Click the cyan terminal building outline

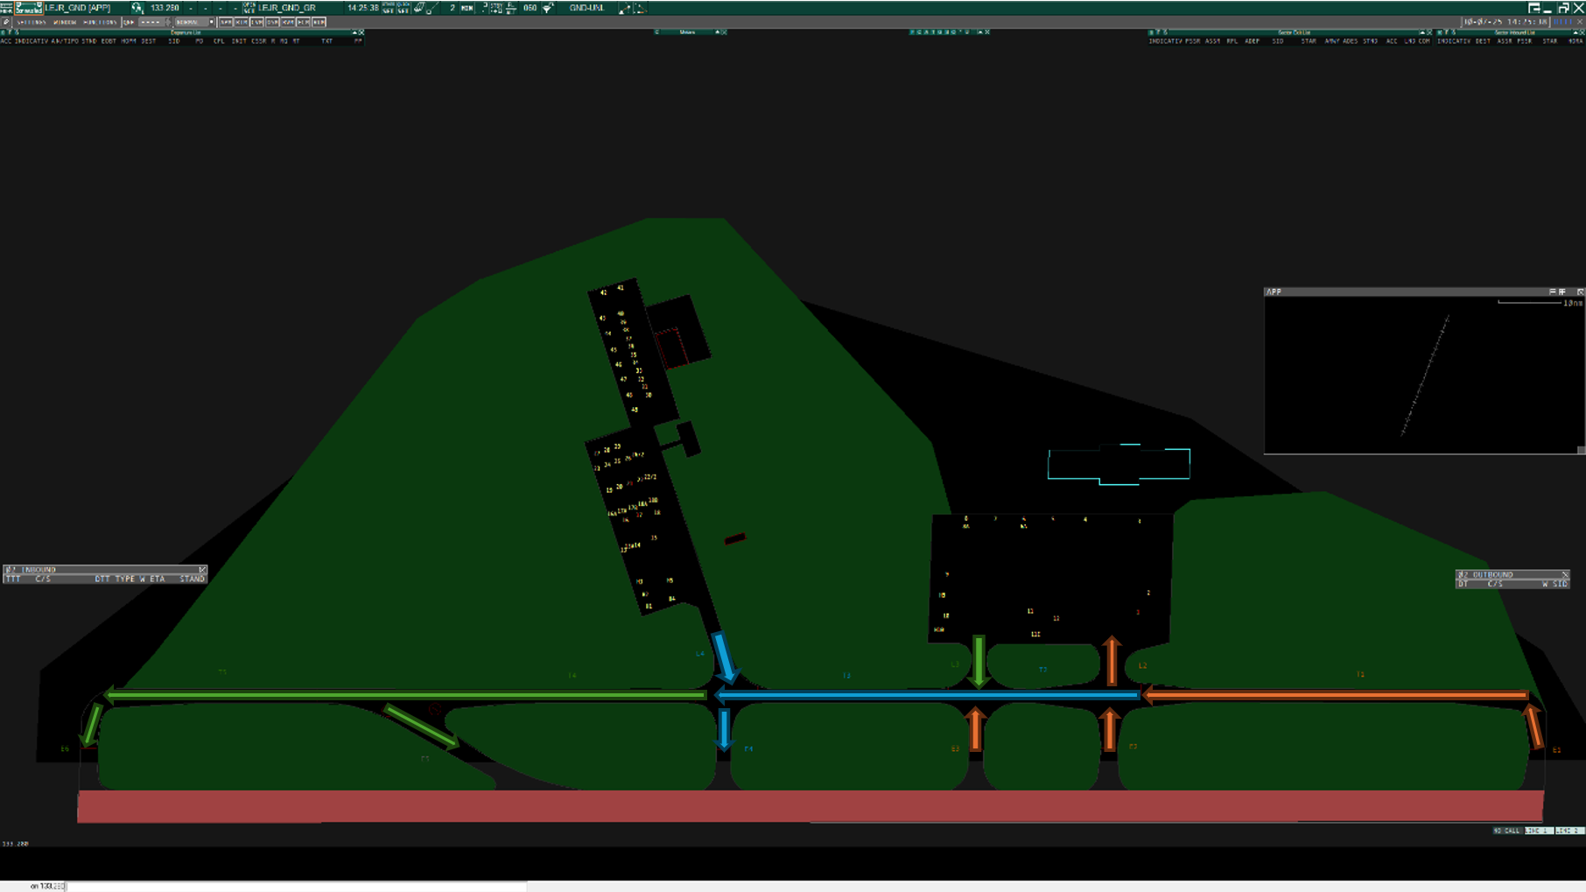[x=1119, y=464]
